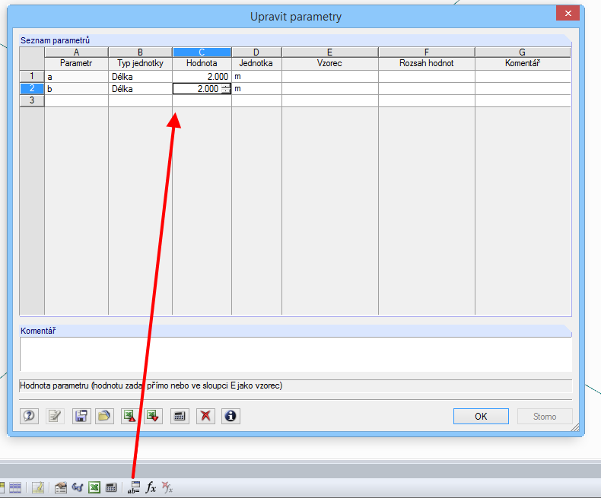The width and height of the screenshot is (601, 498).
Task: Click 'Délka' unit type in row 2
Action: tap(140, 89)
